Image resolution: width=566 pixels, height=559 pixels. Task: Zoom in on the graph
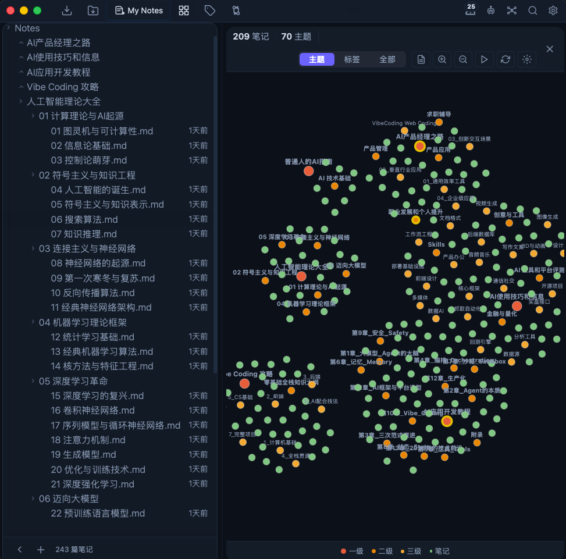click(x=442, y=59)
